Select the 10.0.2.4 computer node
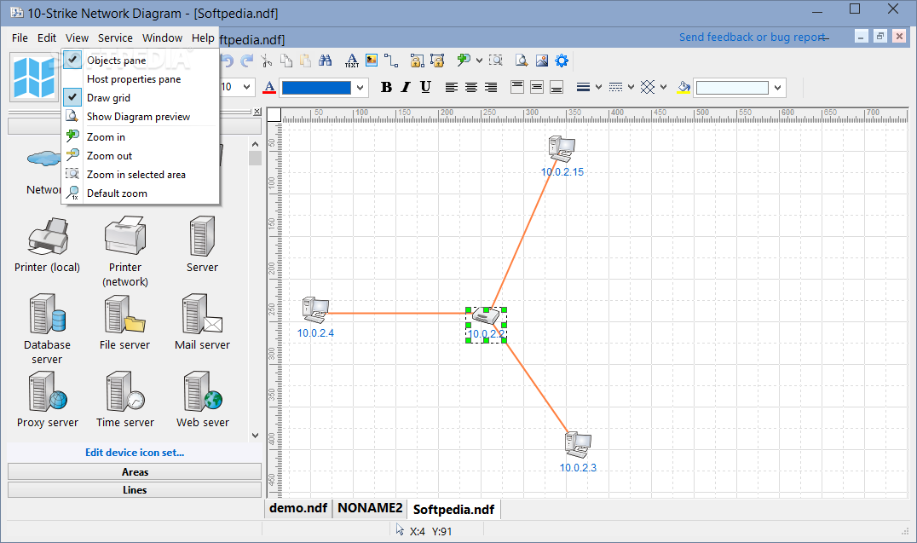The image size is (917, 543). pos(315,310)
